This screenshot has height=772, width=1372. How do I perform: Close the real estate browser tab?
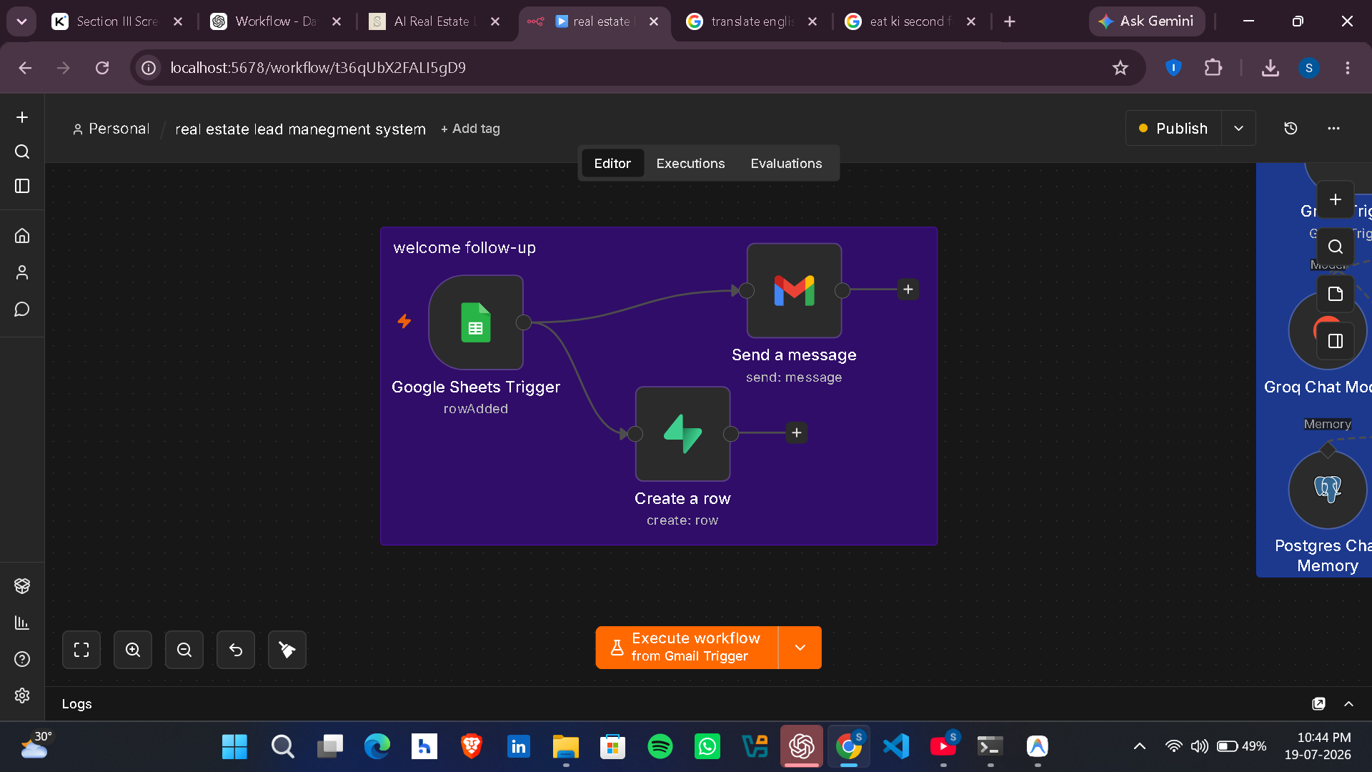(654, 21)
